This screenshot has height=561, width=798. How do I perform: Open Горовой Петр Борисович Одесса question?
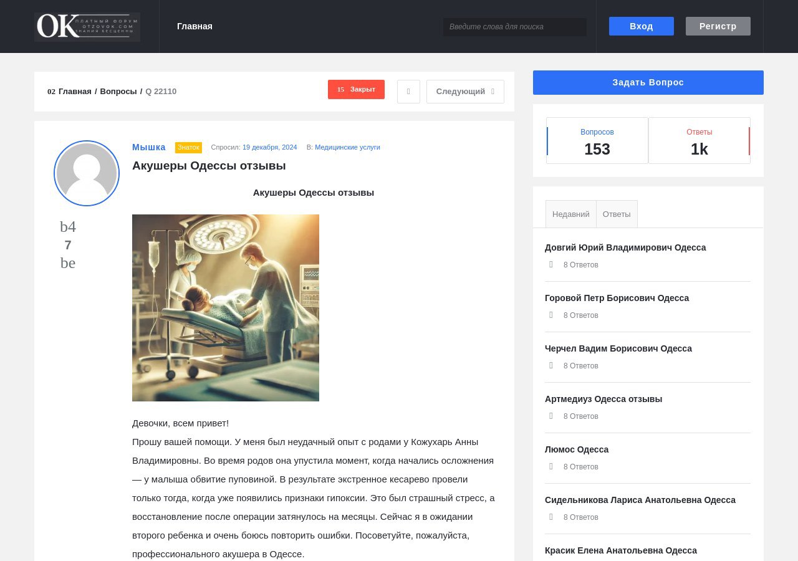pos(617,298)
